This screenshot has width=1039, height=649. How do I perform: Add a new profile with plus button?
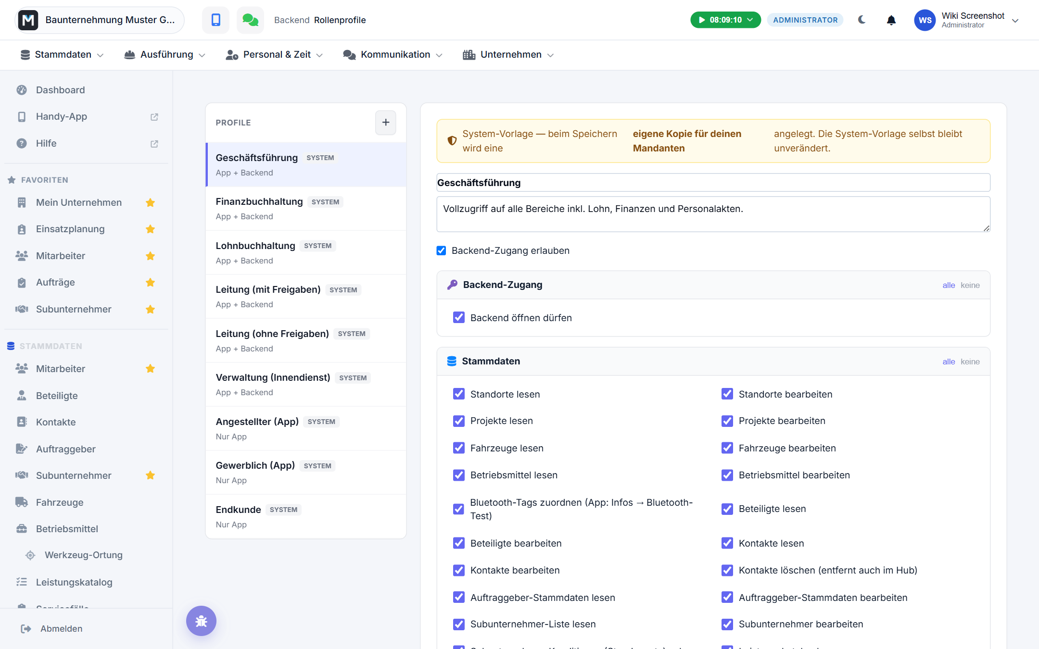(386, 123)
